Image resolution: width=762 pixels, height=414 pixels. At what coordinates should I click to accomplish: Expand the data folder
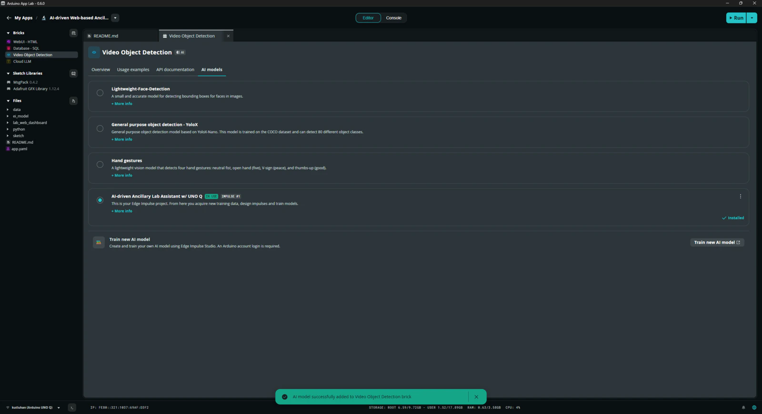8,110
